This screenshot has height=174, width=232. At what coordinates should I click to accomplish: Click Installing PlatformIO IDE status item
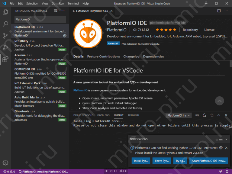(x=43, y=172)
